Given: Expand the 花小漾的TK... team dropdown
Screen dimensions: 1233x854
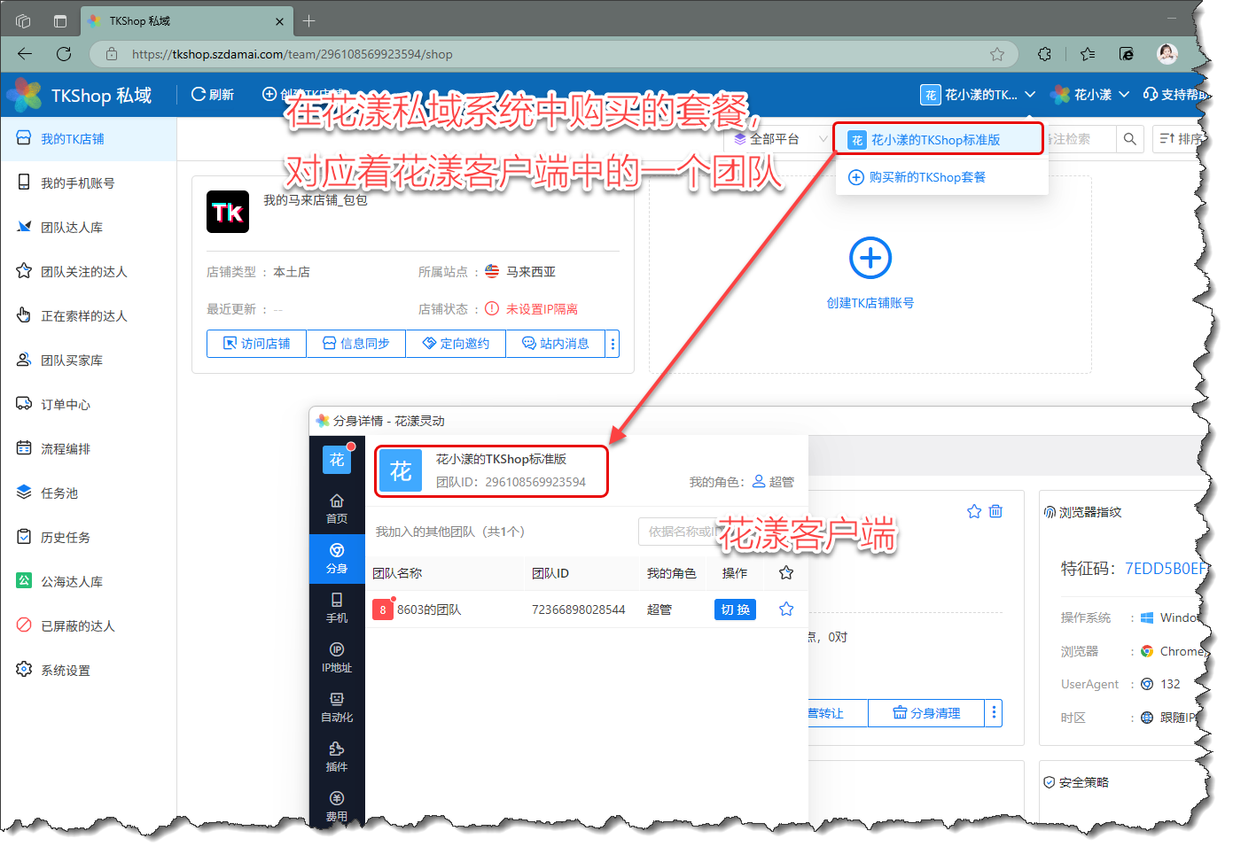Looking at the screenshot, I should tap(979, 95).
